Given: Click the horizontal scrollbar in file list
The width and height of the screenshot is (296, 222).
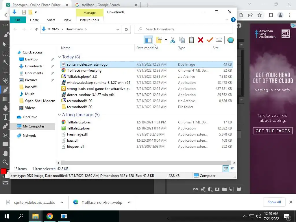Looking at the screenshot, I should click(146, 163).
